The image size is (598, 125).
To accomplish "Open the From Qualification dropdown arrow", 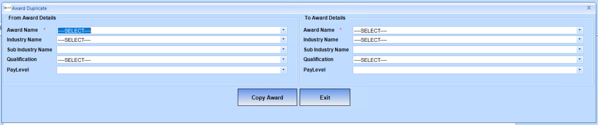I will [x=283, y=60].
